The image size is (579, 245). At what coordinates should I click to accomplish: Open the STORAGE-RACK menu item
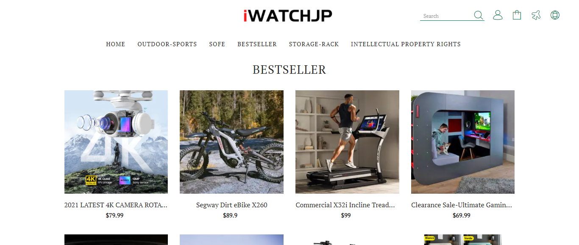tap(314, 44)
